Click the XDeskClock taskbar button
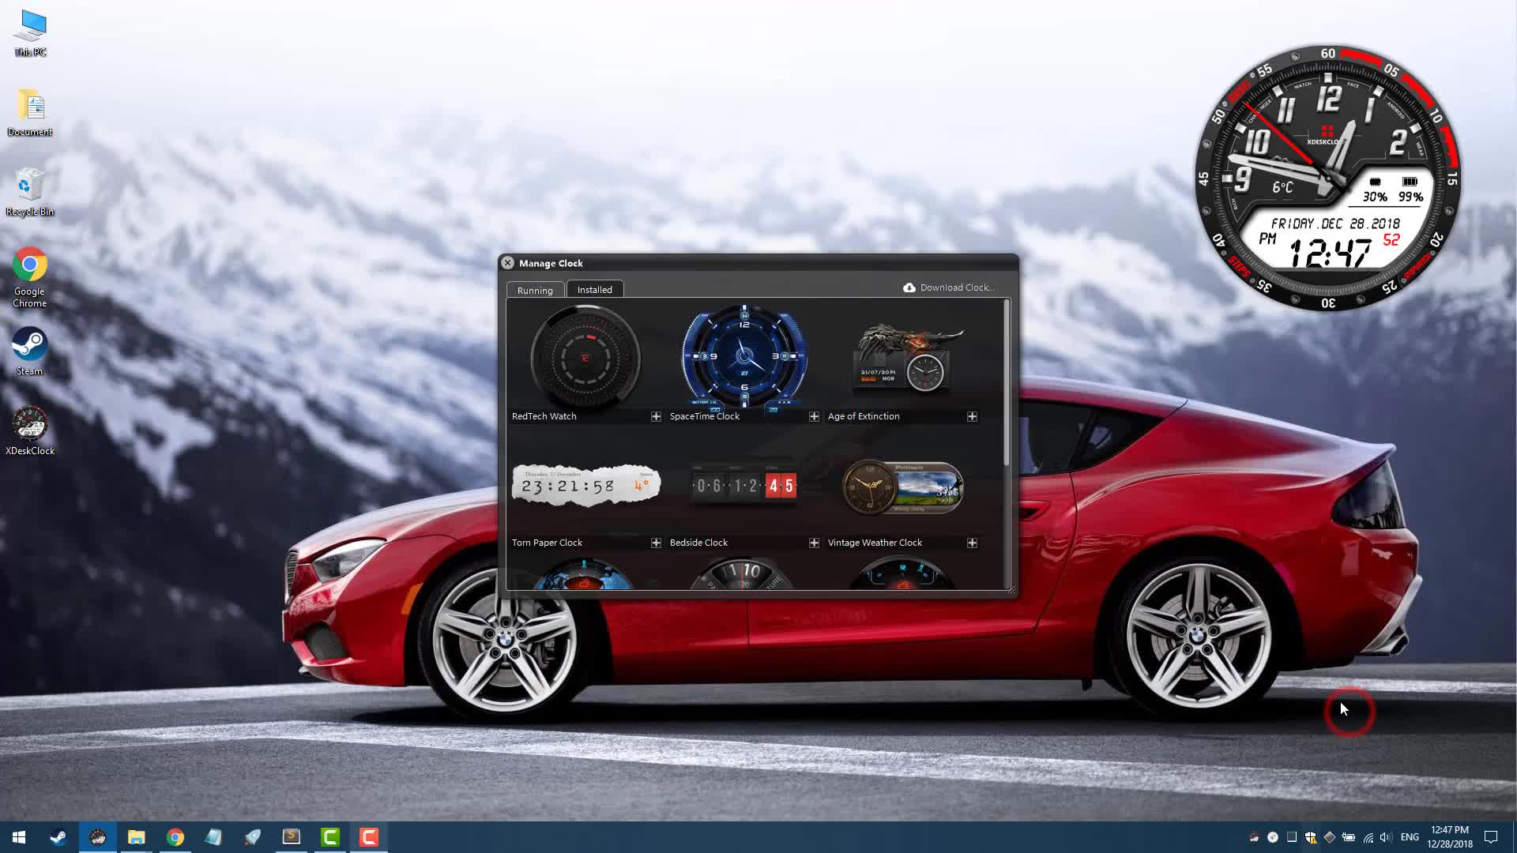 [x=98, y=837]
